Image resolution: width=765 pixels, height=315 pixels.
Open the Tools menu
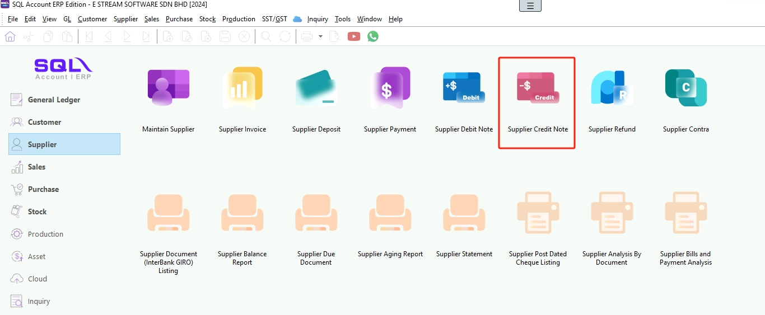(342, 19)
